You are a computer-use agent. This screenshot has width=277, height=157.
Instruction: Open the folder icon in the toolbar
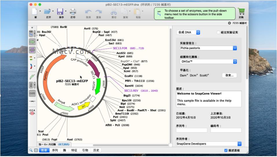tap(47, 12)
